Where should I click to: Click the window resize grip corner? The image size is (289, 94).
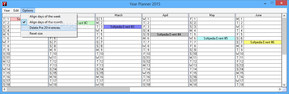click(x=284, y=89)
